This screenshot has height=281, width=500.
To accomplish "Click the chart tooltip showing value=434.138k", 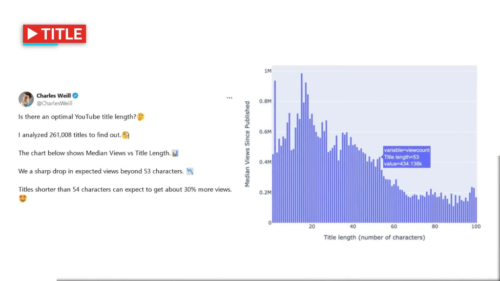I will 406,157.
